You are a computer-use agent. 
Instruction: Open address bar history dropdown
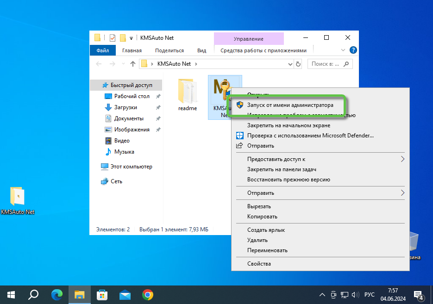(x=290, y=64)
